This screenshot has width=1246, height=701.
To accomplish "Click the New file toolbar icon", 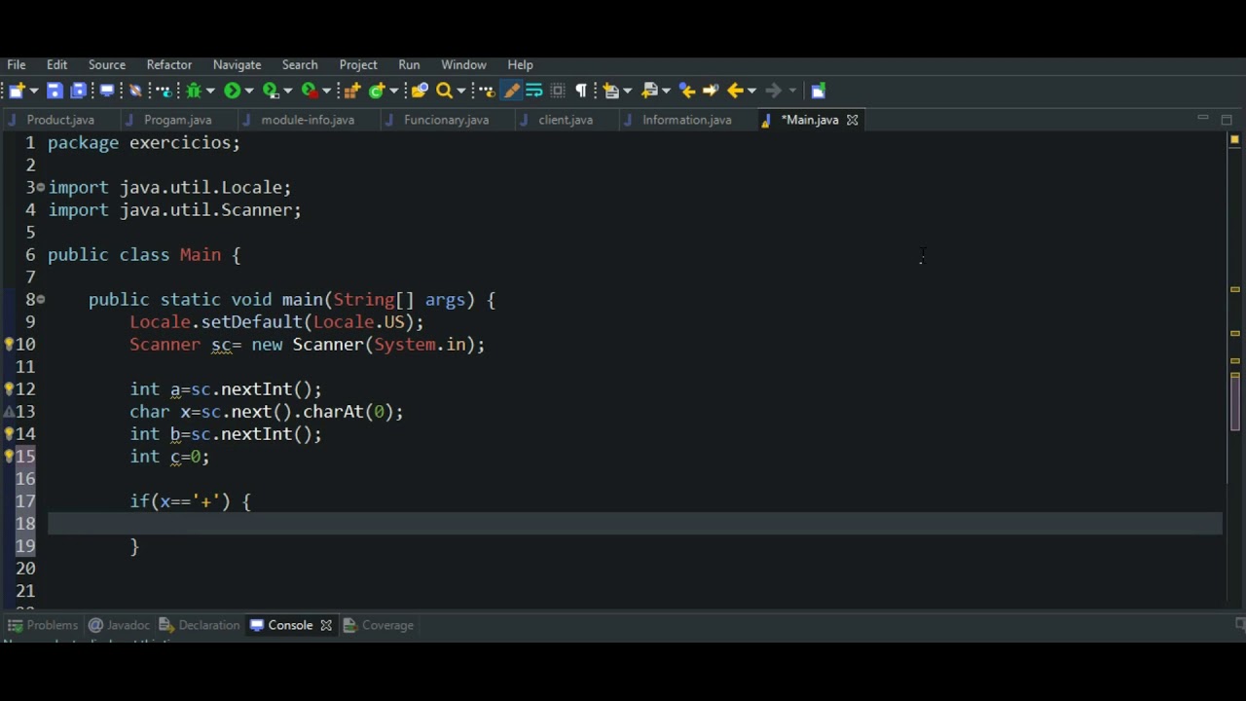I will 17,91.
